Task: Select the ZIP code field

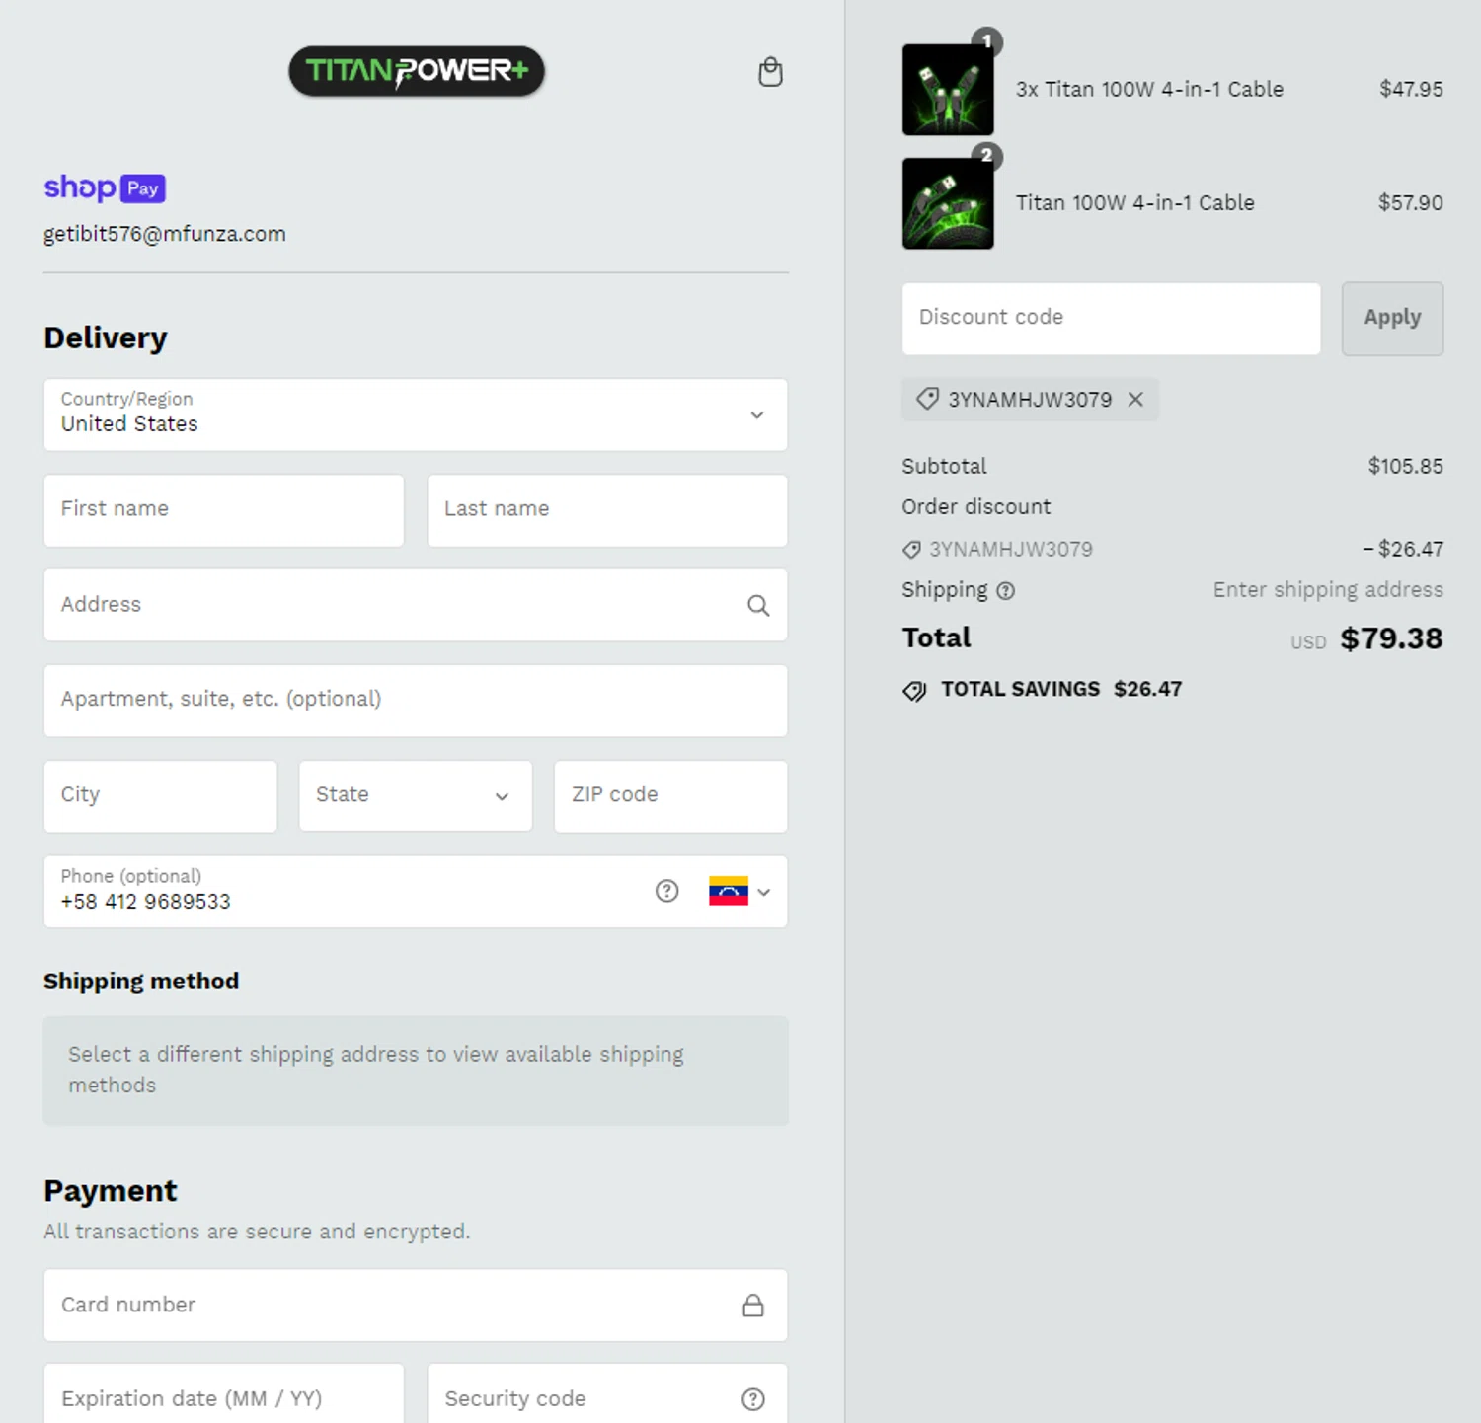Action: tap(670, 796)
